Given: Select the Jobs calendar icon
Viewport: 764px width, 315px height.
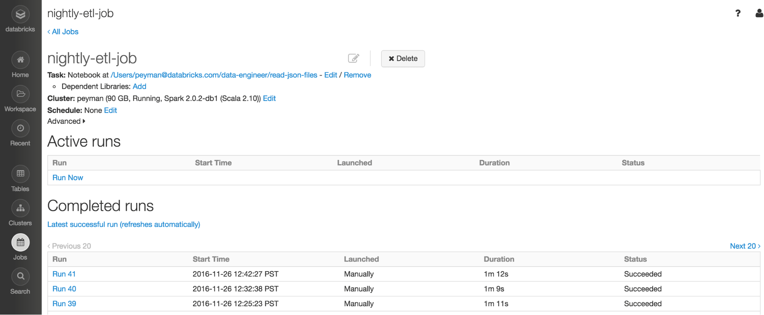Looking at the screenshot, I should (20, 242).
